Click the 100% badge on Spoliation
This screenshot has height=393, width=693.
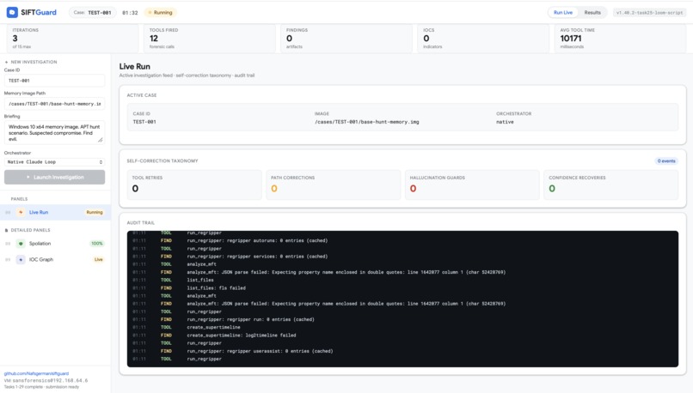(97, 244)
